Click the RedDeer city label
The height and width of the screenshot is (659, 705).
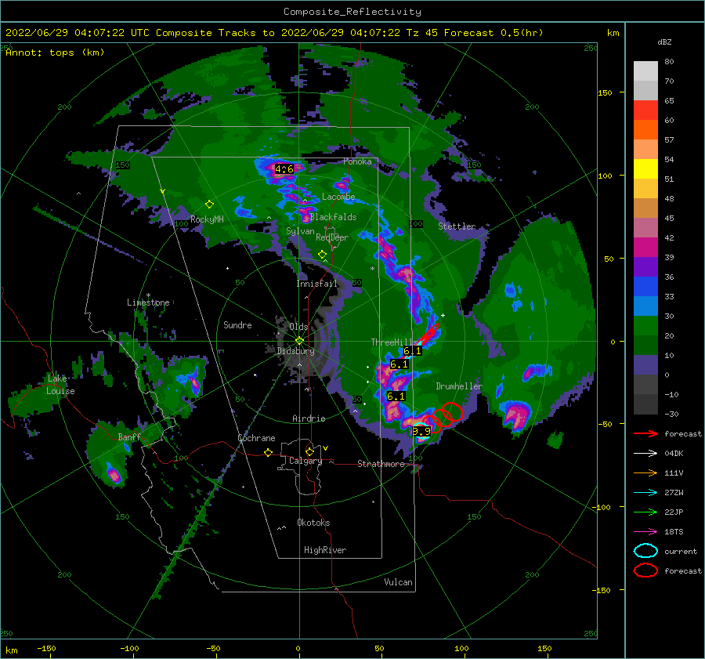332,237
